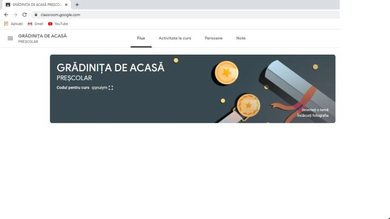Click the site padlock icon
The width and height of the screenshot is (390, 219).
pos(36,14)
